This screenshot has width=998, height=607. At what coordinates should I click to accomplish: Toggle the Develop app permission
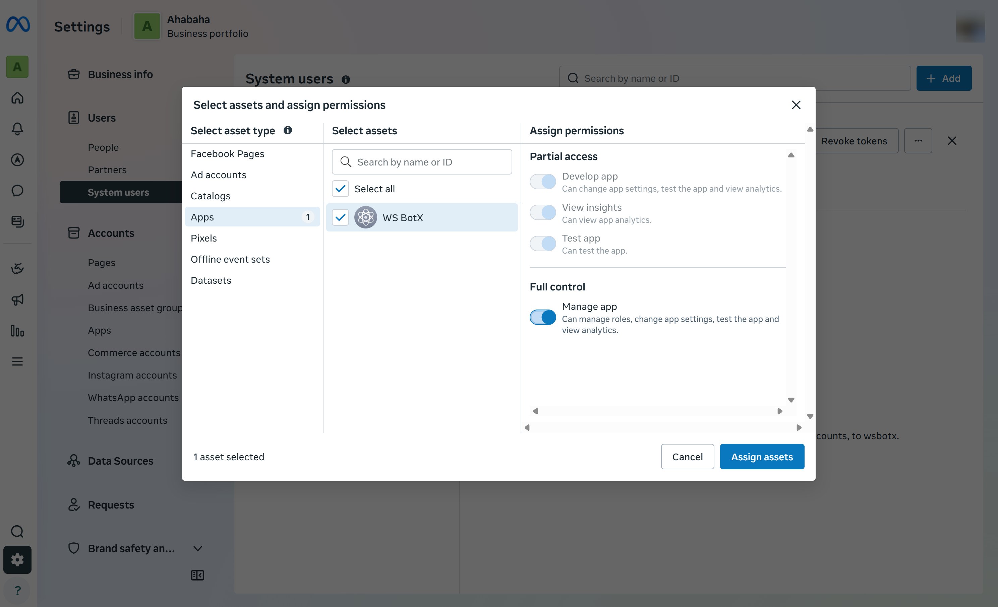point(543,182)
